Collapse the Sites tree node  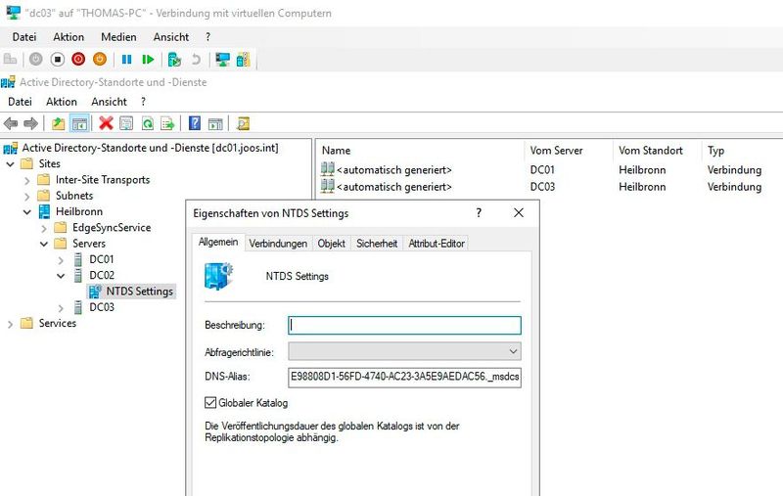[x=10, y=164]
